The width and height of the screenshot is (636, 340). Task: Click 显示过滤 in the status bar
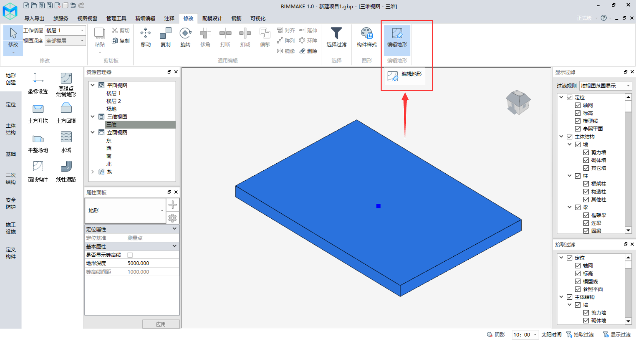pyautogui.click(x=617, y=335)
